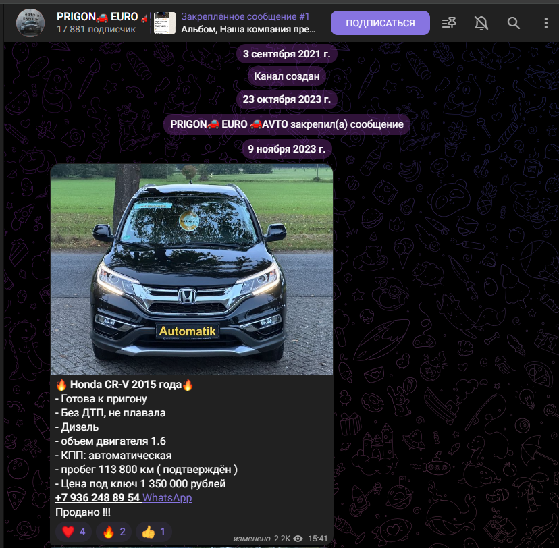559x548 pixels.
Task: Click the PRIGON EURO channel avatar
Action: tap(30, 23)
